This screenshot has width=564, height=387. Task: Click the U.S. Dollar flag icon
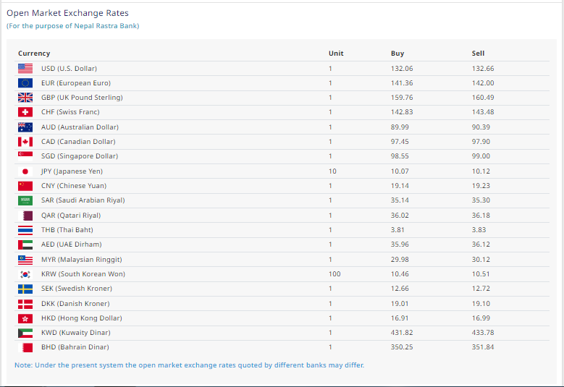pos(25,68)
